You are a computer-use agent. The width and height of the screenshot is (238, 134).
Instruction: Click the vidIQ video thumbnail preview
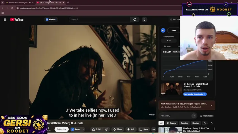coord(171,89)
